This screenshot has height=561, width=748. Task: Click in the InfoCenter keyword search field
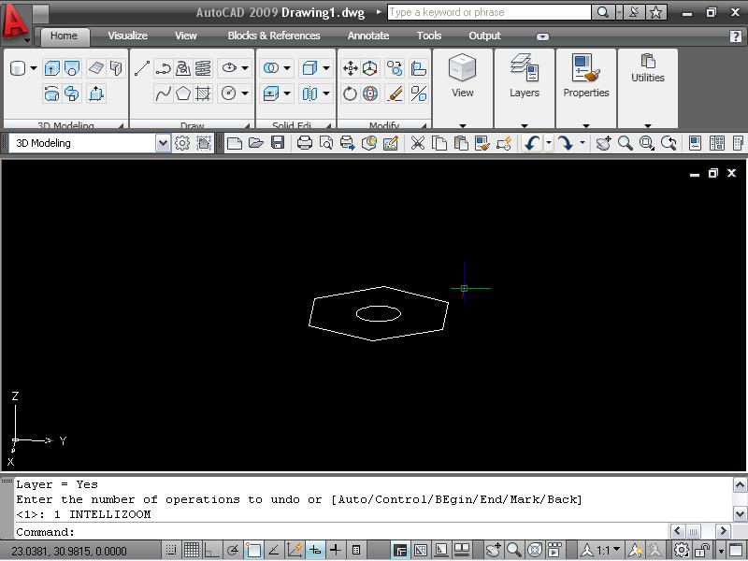(x=489, y=12)
